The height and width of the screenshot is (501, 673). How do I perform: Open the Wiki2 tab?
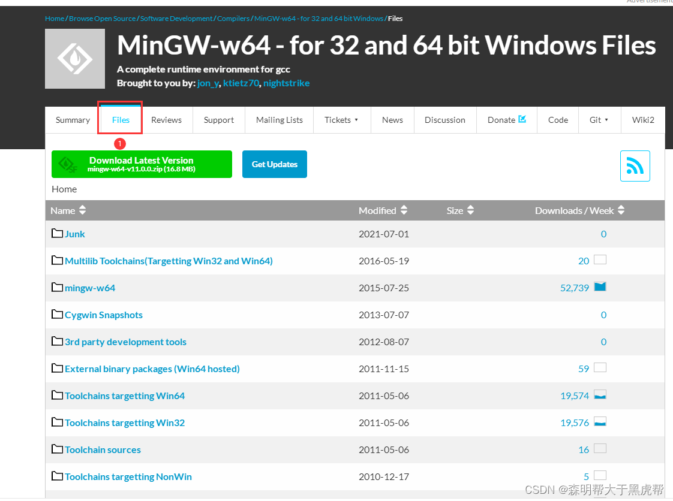coord(643,120)
